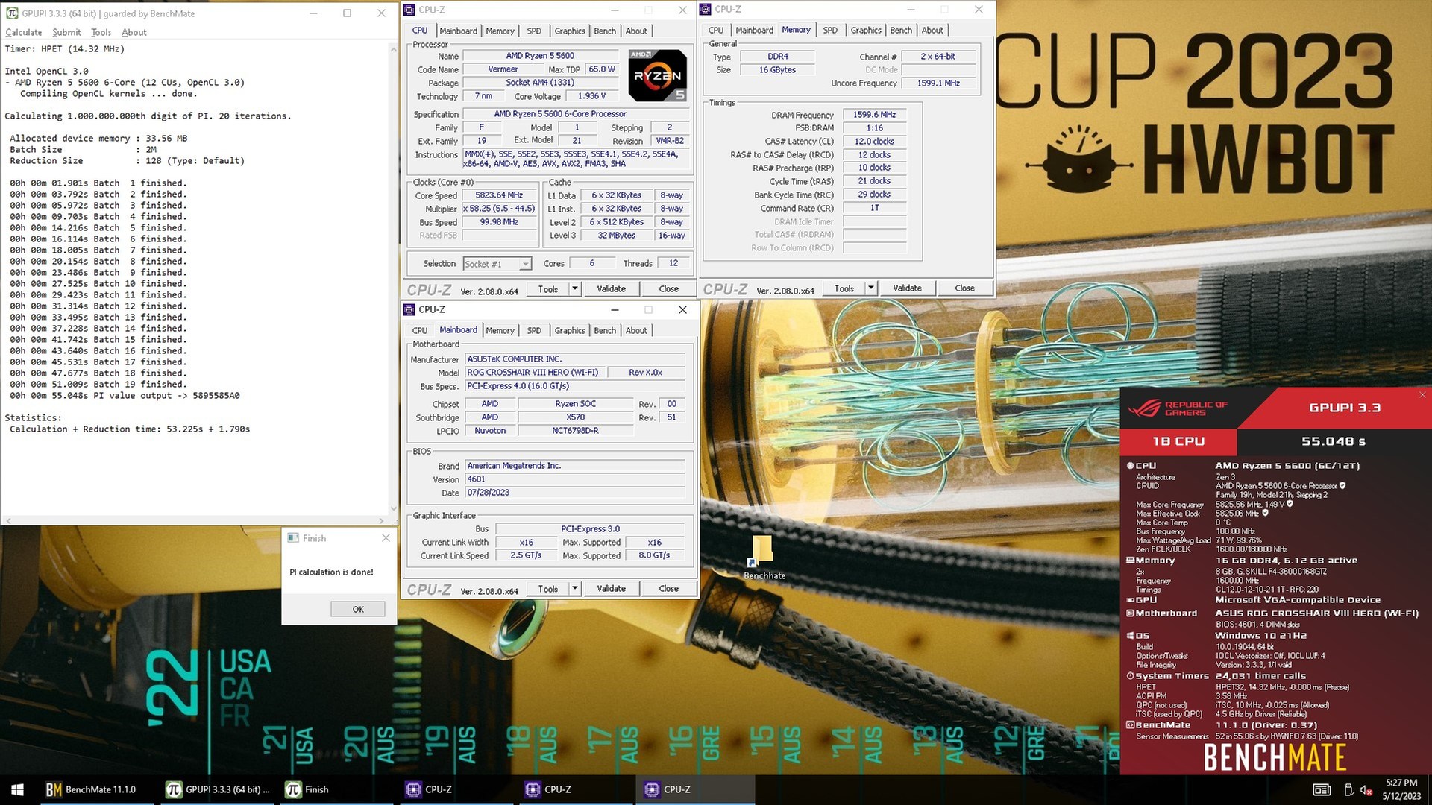Click the BenchMate section icon at the panel's bottom
This screenshot has height=805, width=1432.
coord(1130,725)
